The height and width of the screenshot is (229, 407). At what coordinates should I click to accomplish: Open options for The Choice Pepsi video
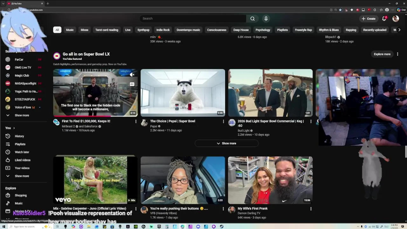tap(223, 121)
